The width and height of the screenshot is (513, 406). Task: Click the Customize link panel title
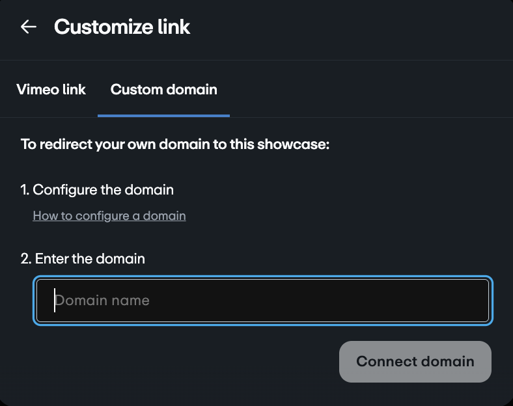click(122, 27)
